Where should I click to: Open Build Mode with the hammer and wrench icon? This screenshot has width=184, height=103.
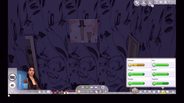137,3
